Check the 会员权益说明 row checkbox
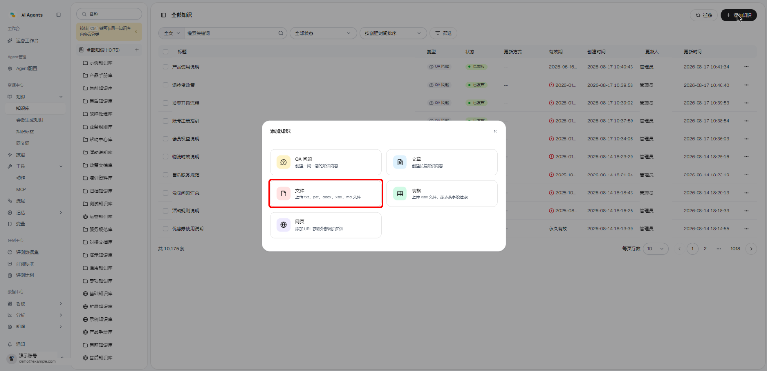 [165, 139]
